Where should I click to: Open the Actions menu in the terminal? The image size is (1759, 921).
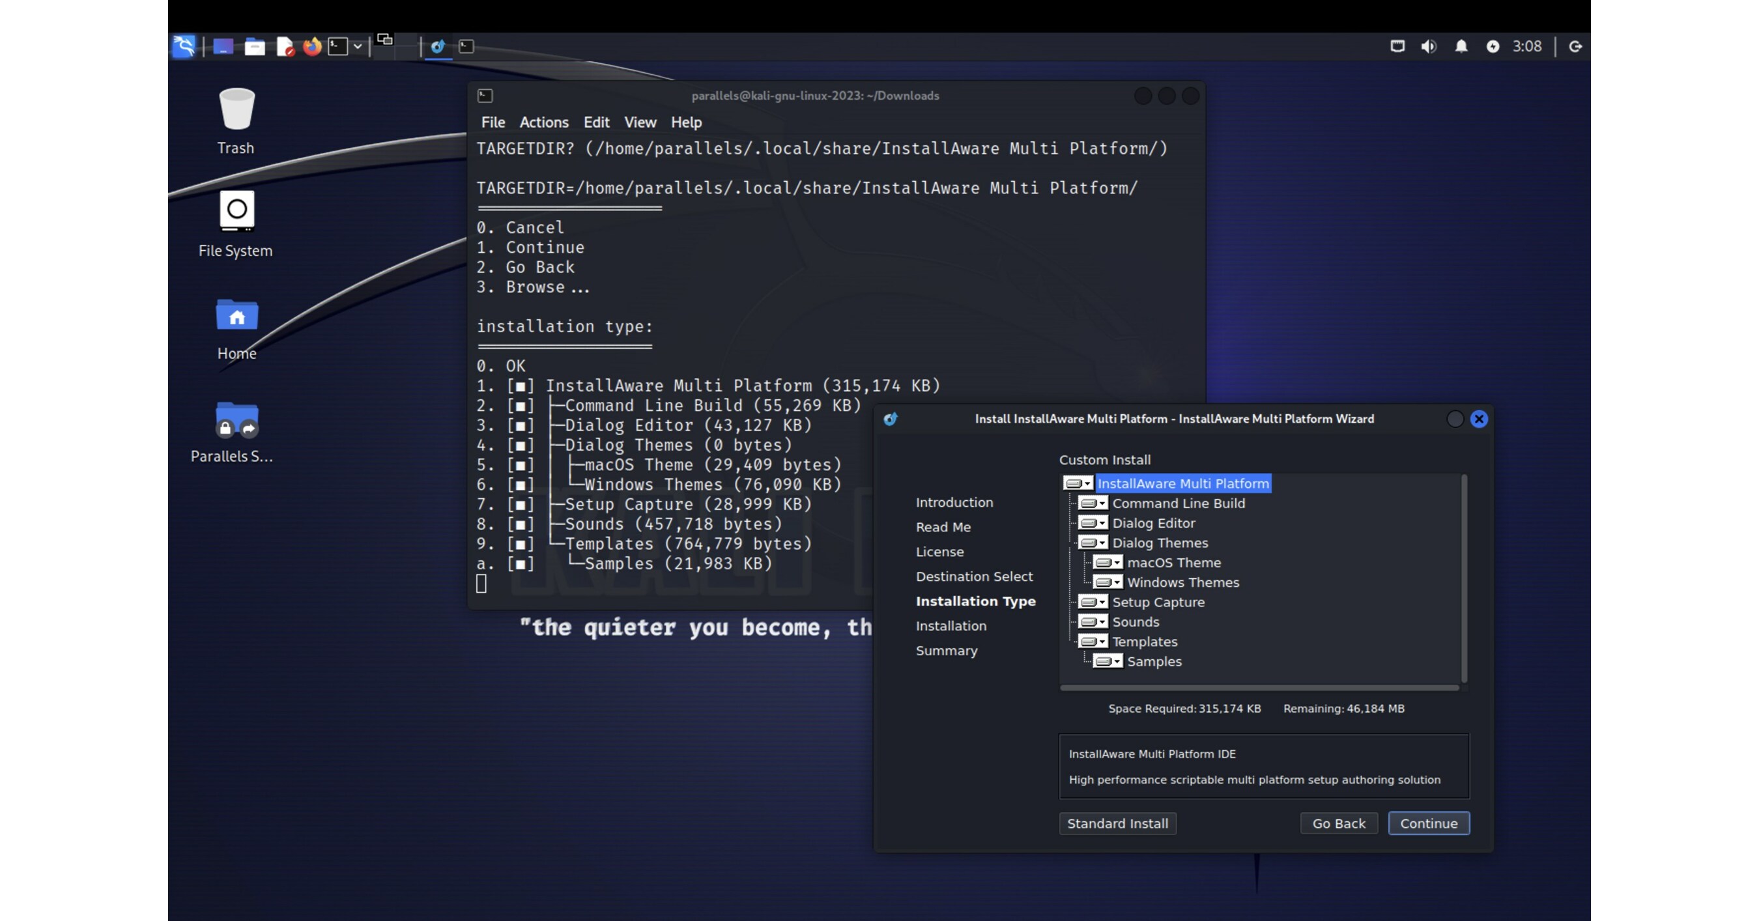point(544,122)
